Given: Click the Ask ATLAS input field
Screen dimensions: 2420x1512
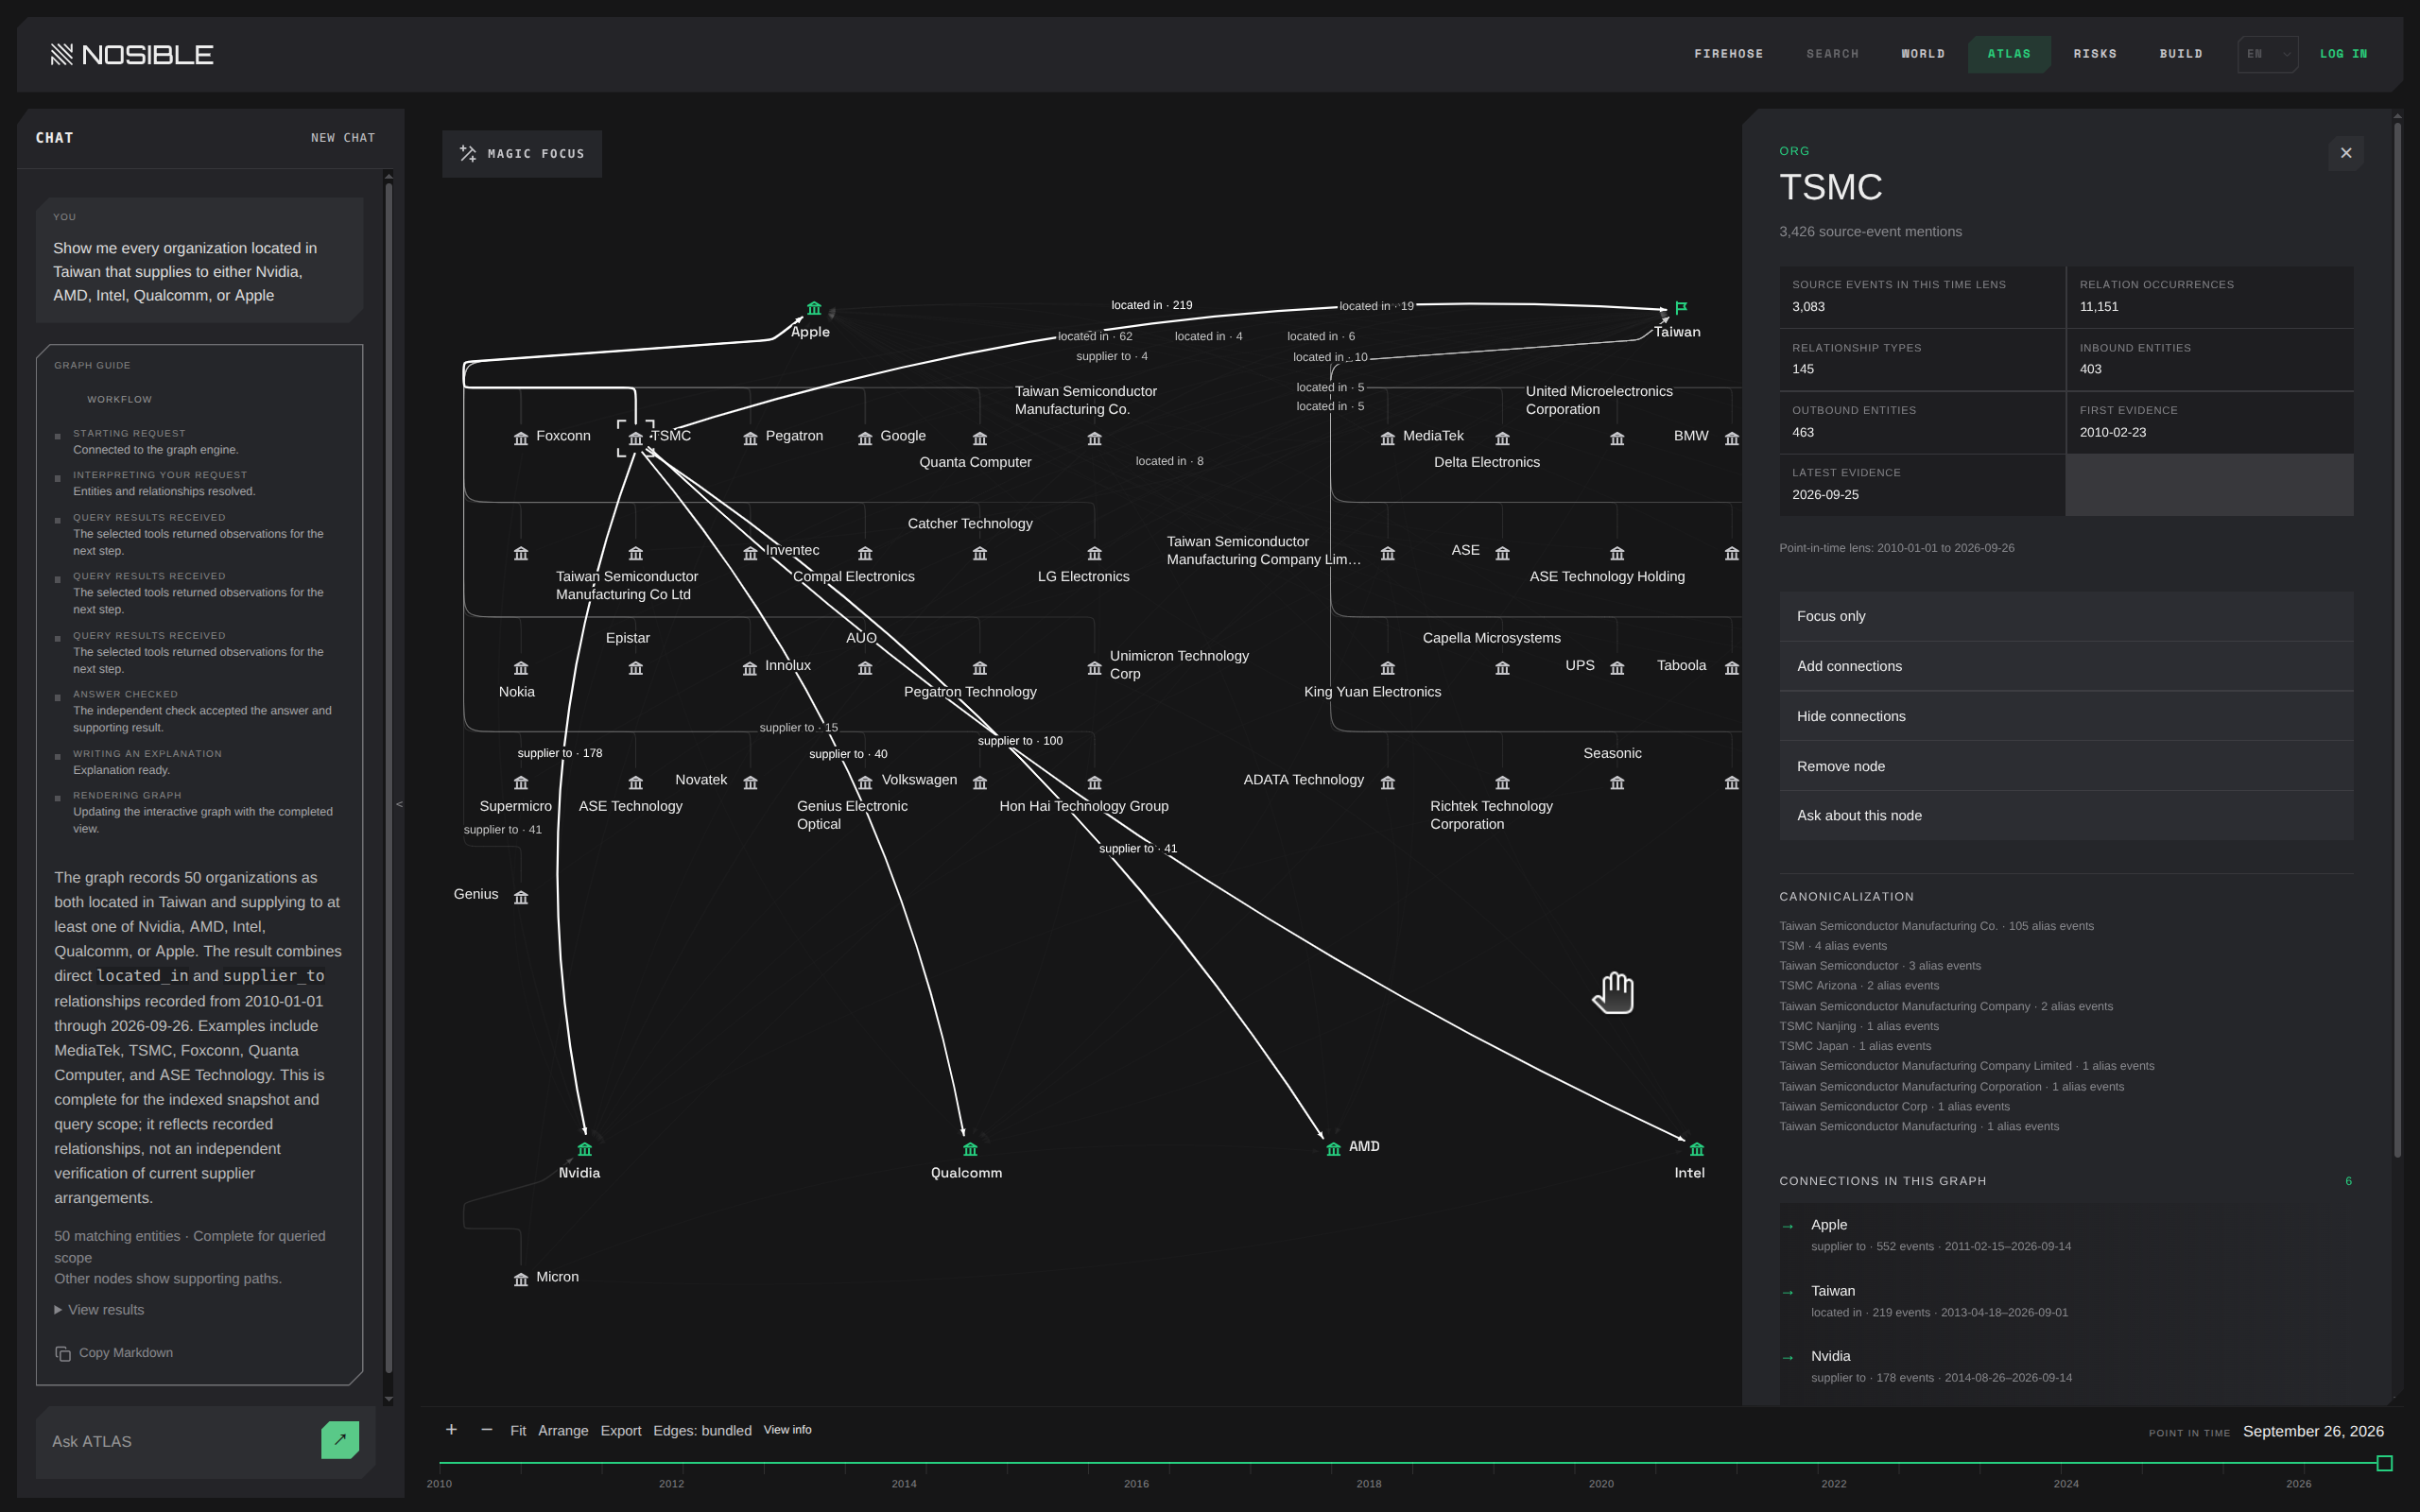Looking at the screenshot, I should (180, 1441).
